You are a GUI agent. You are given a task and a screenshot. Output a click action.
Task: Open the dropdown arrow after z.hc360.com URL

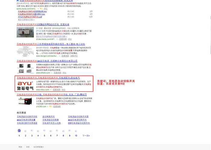point(48,106)
